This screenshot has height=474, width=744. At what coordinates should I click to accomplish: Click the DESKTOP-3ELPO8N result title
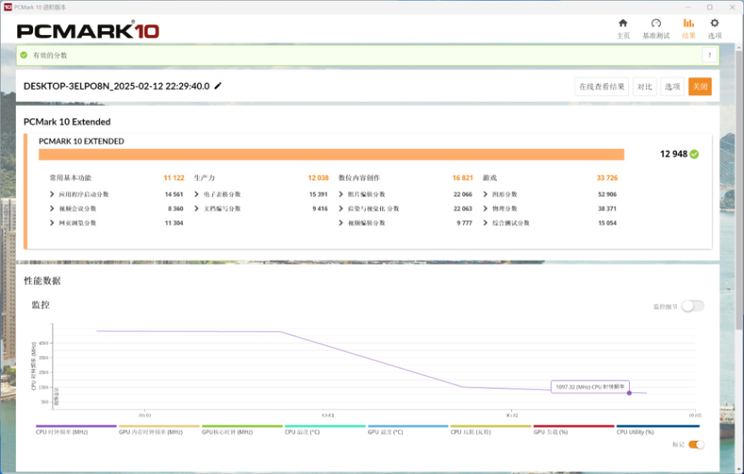pos(116,86)
